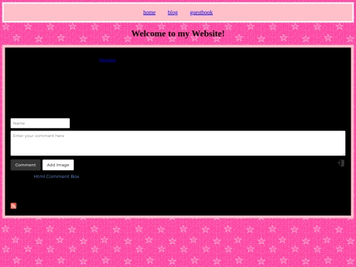
Task: Submit with the Comment button
Action: [26, 165]
